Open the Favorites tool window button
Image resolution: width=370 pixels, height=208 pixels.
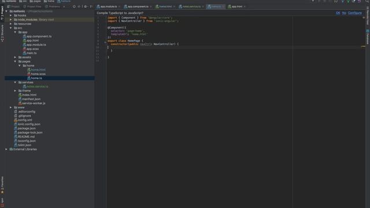pos(2,185)
